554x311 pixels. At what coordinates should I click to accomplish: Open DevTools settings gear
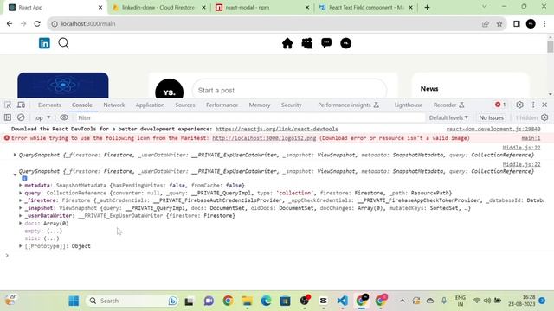(519, 105)
